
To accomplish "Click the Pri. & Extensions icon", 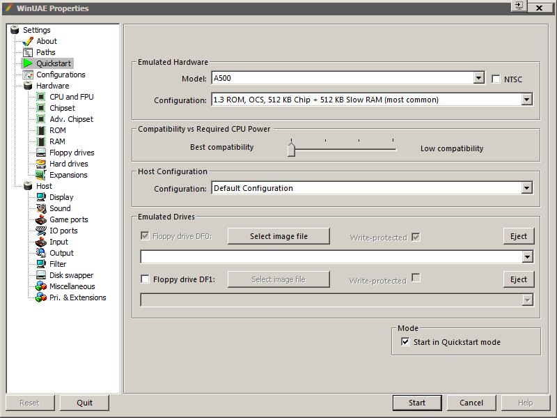I will pos(41,297).
